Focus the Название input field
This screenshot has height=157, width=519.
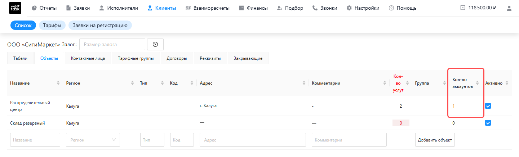[x=35, y=140]
